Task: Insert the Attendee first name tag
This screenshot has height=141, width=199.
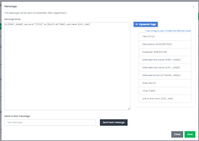Action: (165, 60)
